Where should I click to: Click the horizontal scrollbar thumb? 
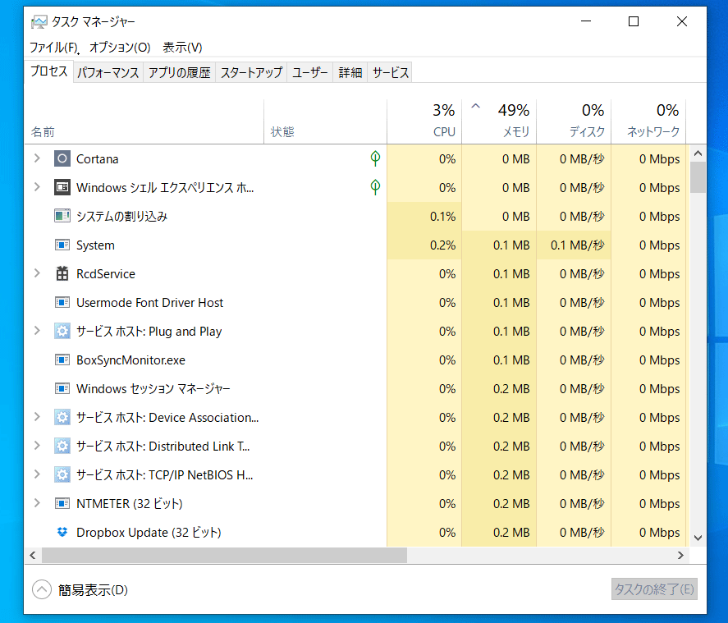coord(224,555)
